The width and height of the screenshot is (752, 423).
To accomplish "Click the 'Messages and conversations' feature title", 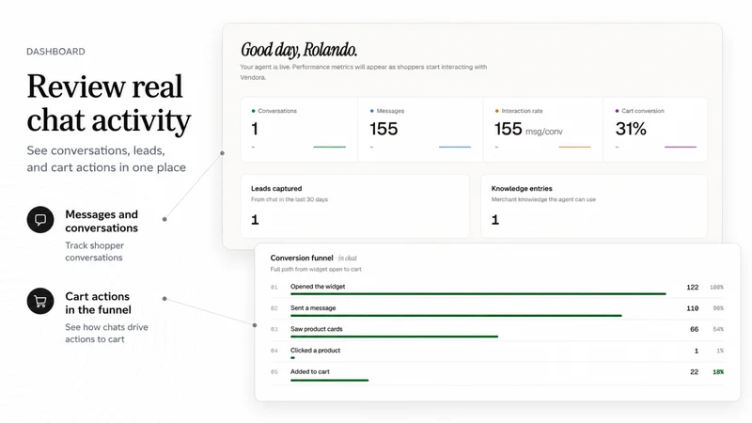I will pyautogui.click(x=102, y=221).
